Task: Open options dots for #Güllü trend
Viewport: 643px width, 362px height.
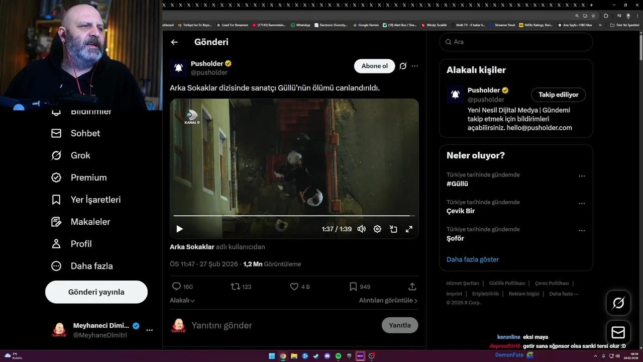Action: coord(582,176)
